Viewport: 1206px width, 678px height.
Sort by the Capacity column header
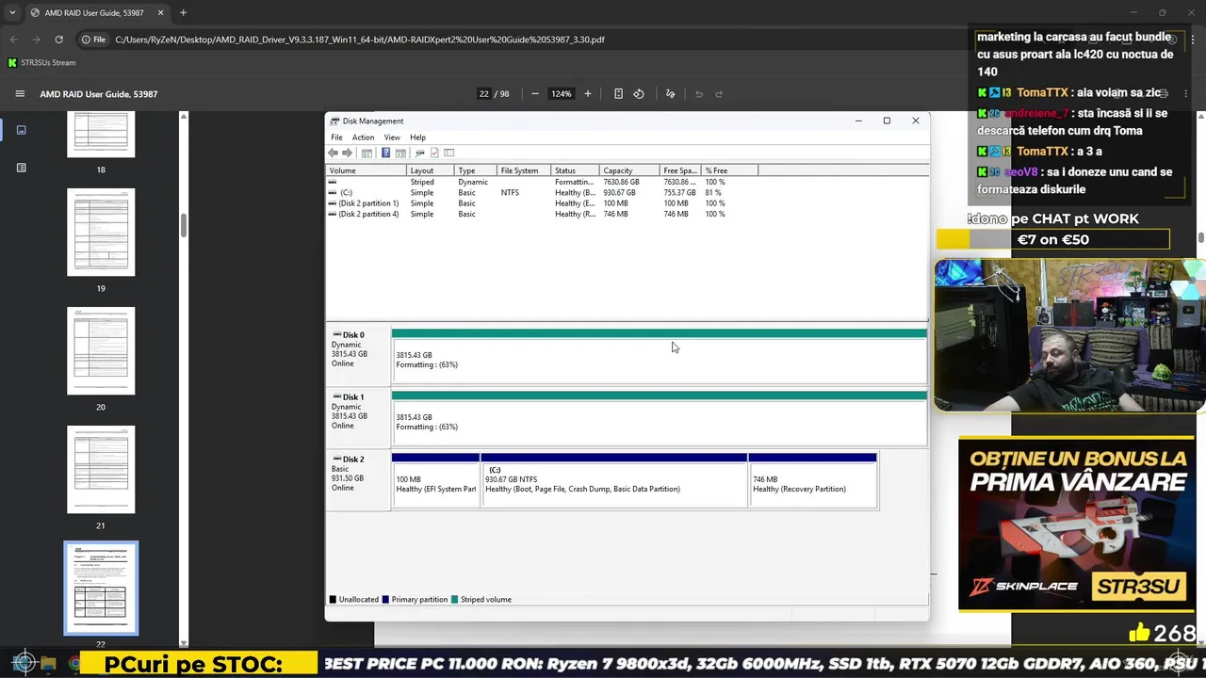[629, 170]
